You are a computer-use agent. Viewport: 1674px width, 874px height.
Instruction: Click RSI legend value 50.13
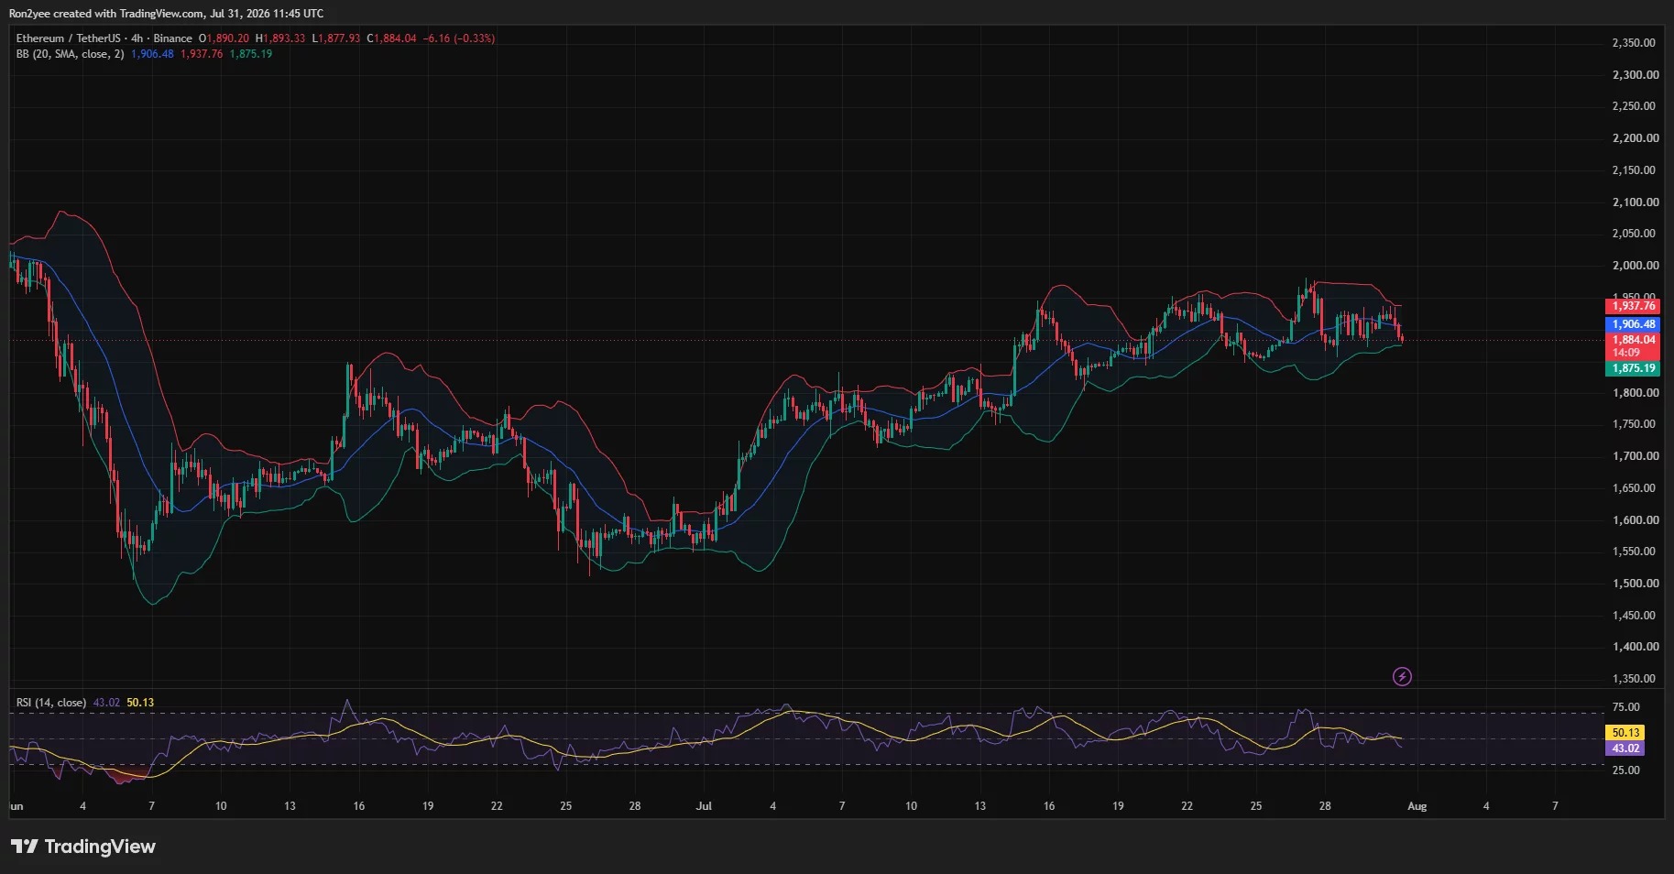(x=140, y=703)
